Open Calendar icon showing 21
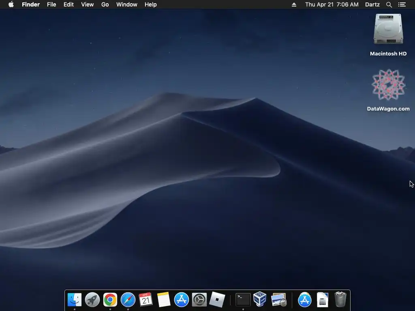This screenshot has height=311, width=415. point(145,300)
